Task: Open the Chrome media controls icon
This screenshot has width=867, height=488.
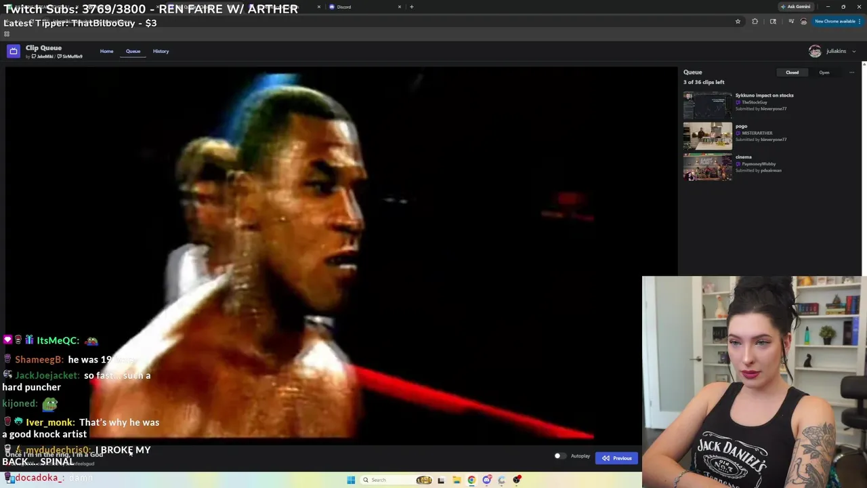Action: (790, 22)
